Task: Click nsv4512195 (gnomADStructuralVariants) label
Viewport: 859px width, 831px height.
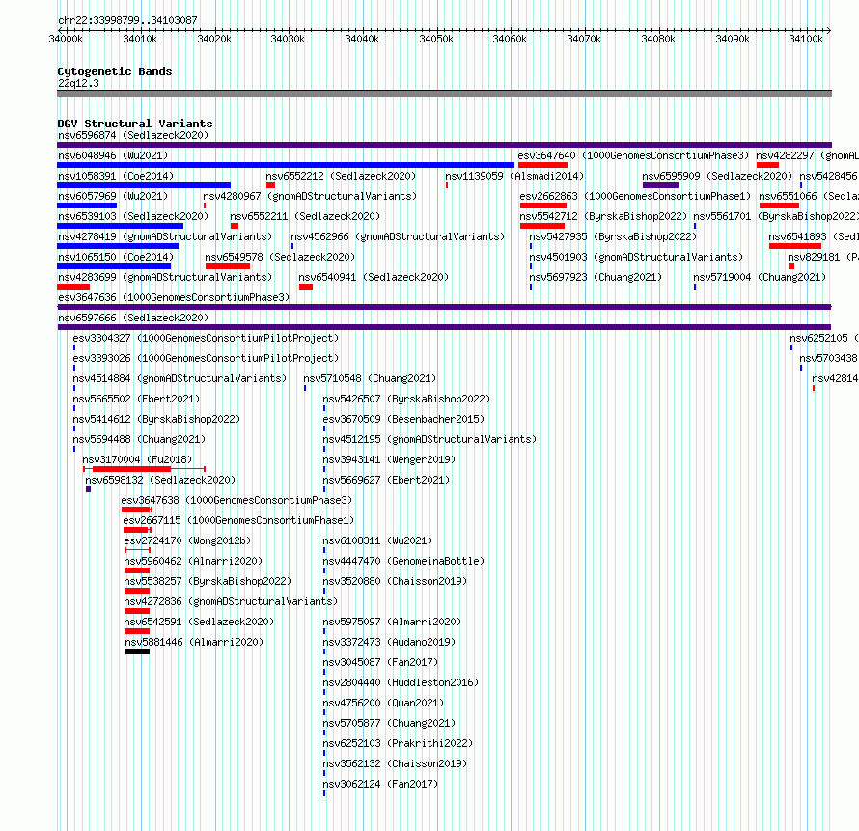Action: [x=429, y=439]
